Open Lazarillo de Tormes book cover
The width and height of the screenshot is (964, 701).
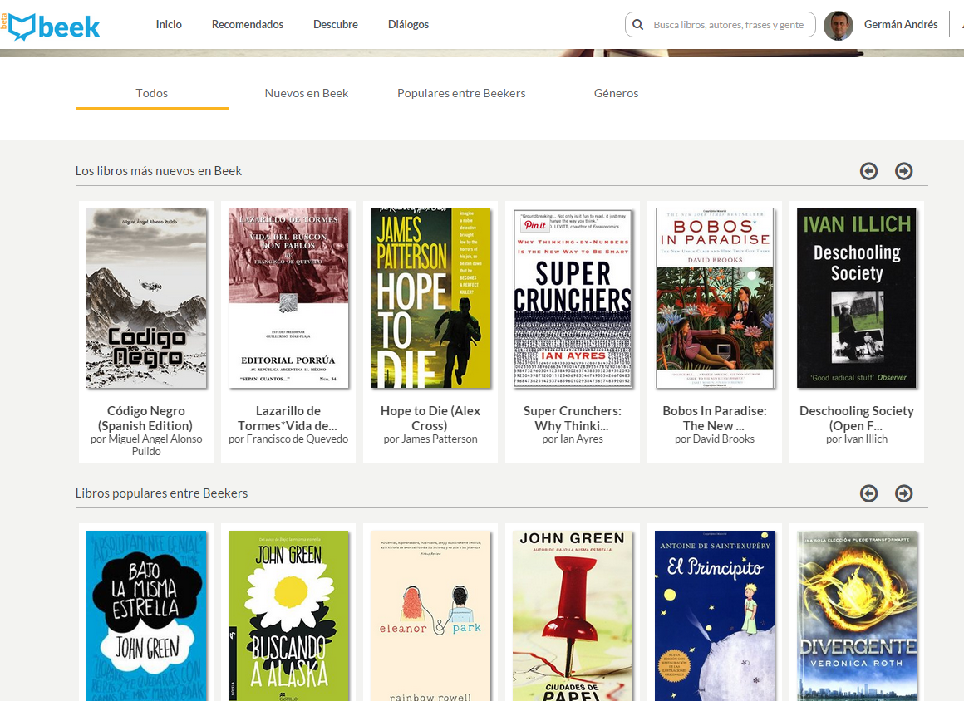[288, 298]
